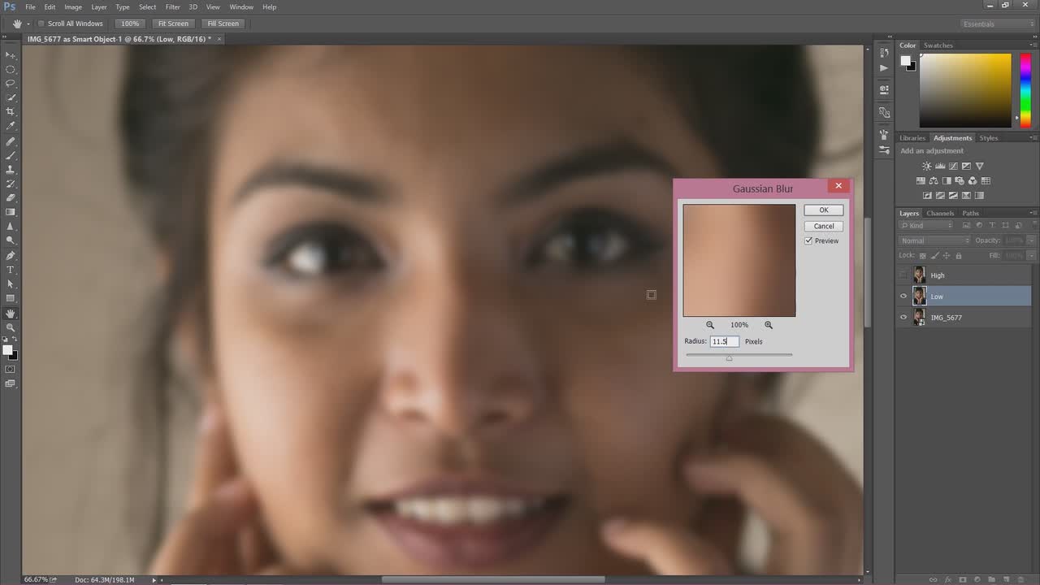Image resolution: width=1040 pixels, height=585 pixels.
Task: Zoom in the Gaussian Blur preview
Action: click(769, 325)
